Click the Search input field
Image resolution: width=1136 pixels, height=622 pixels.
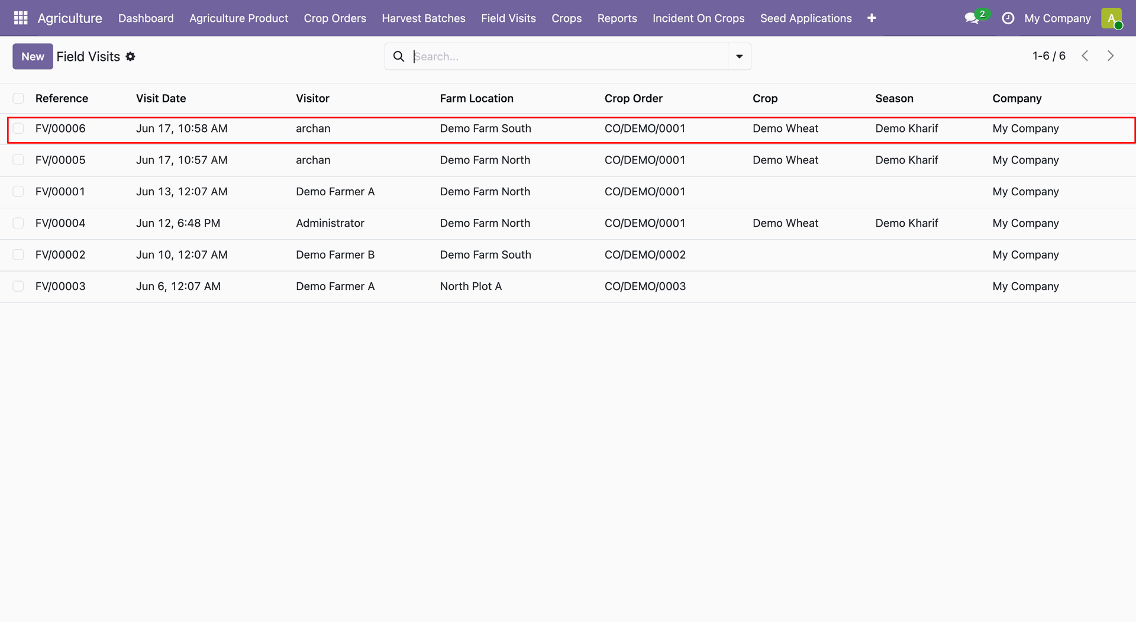[569, 56]
